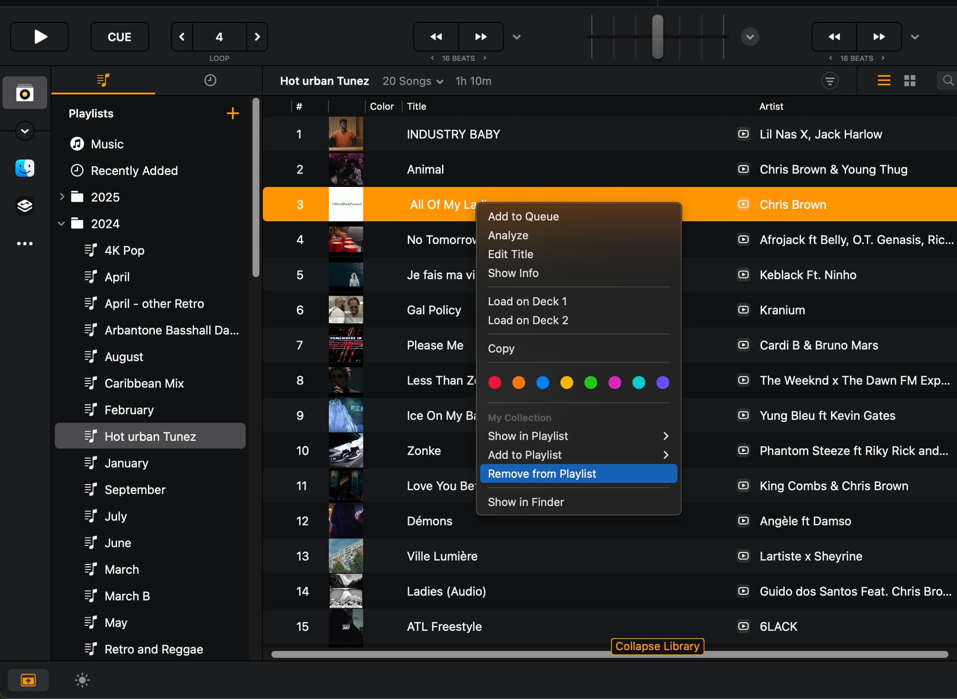957x699 pixels.
Task: Choose Load on Deck 2
Action: click(x=578, y=320)
